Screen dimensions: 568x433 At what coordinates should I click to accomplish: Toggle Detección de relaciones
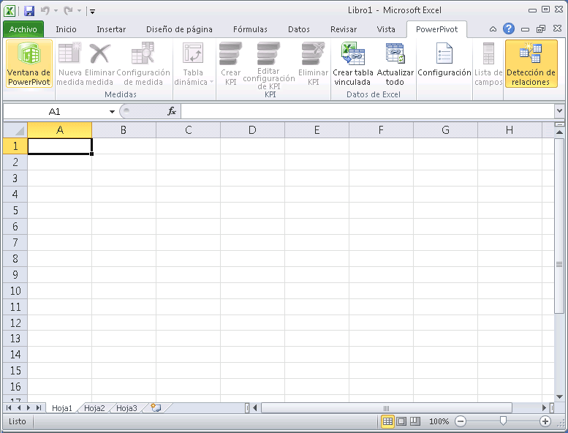[531, 64]
